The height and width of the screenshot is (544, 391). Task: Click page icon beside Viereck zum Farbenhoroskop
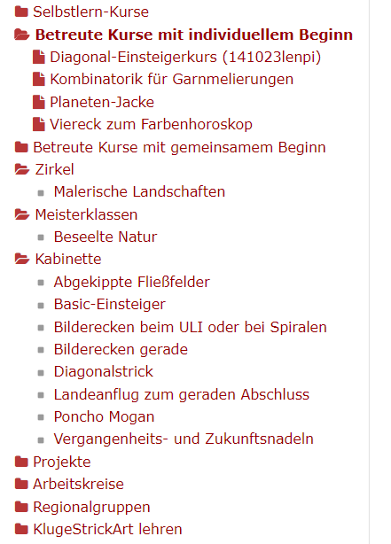(x=38, y=124)
